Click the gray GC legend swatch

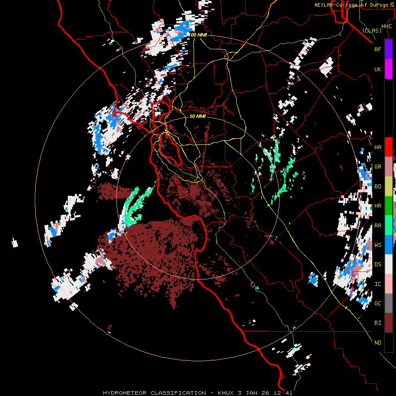click(389, 303)
